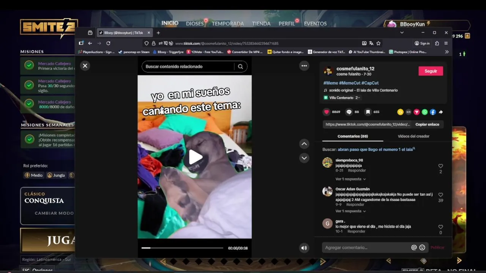Save video with bookmark icon
The height and width of the screenshot is (273, 486).
coord(368,112)
